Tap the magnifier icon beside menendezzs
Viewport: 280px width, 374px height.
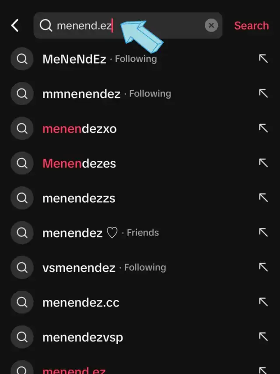pos(22,198)
